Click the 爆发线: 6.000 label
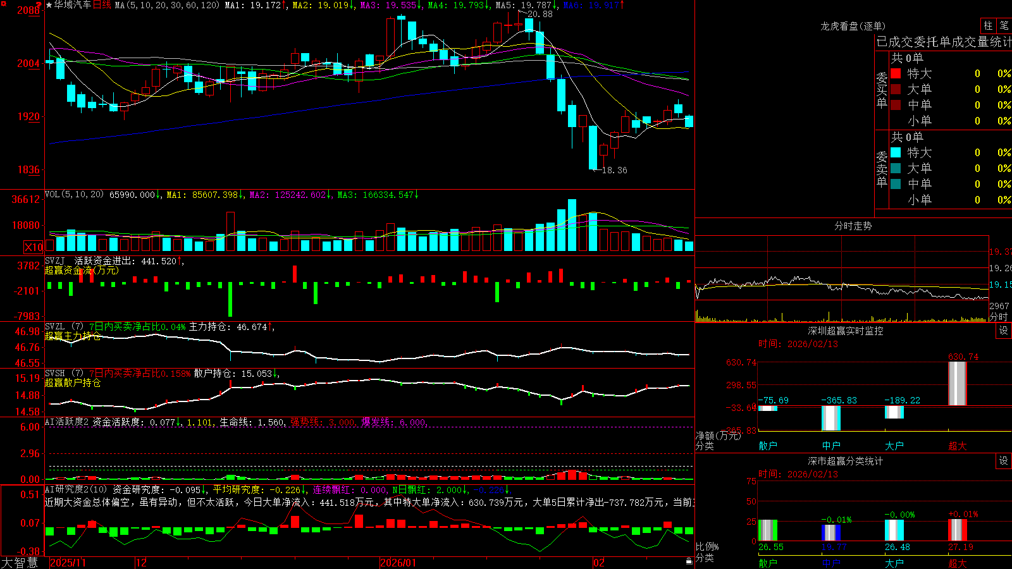 point(394,422)
